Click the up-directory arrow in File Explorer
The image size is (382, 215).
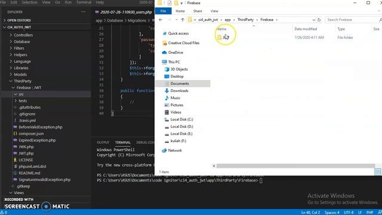(183, 20)
